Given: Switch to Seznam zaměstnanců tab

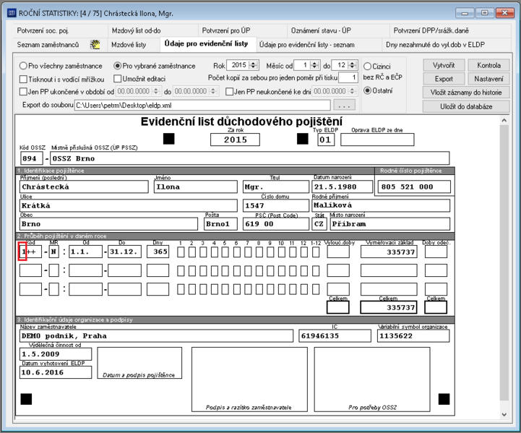Looking at the screenshot, I should [48, 45].
